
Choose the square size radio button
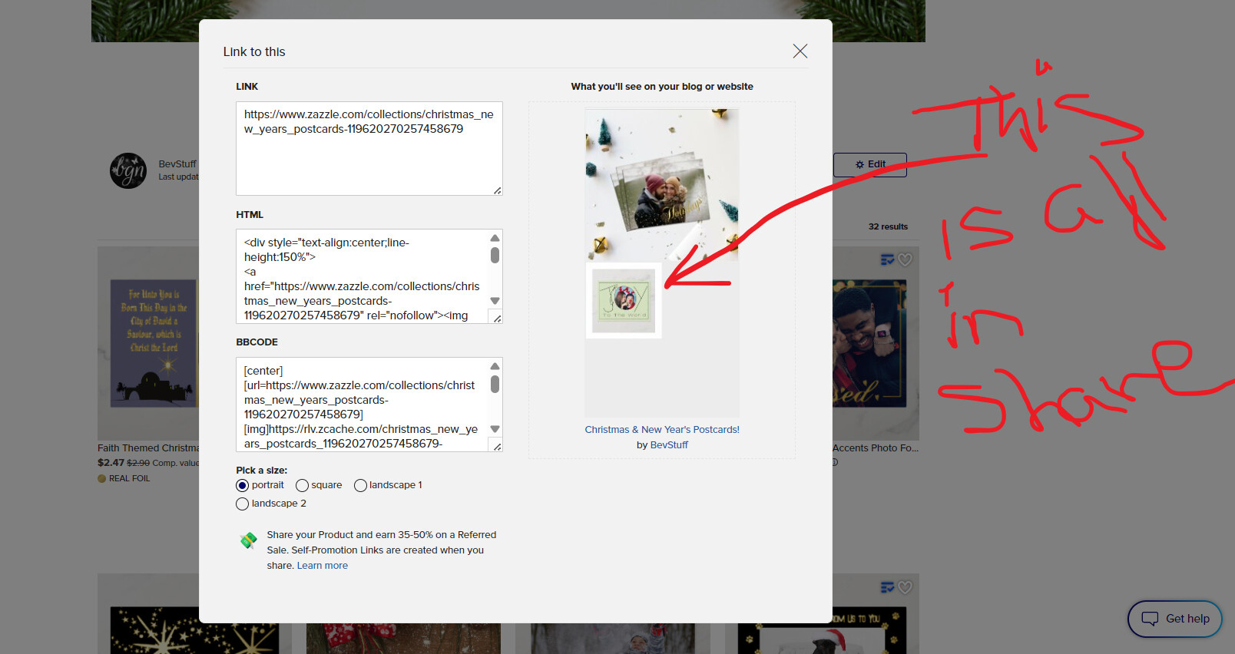click(x=302, y=485)
